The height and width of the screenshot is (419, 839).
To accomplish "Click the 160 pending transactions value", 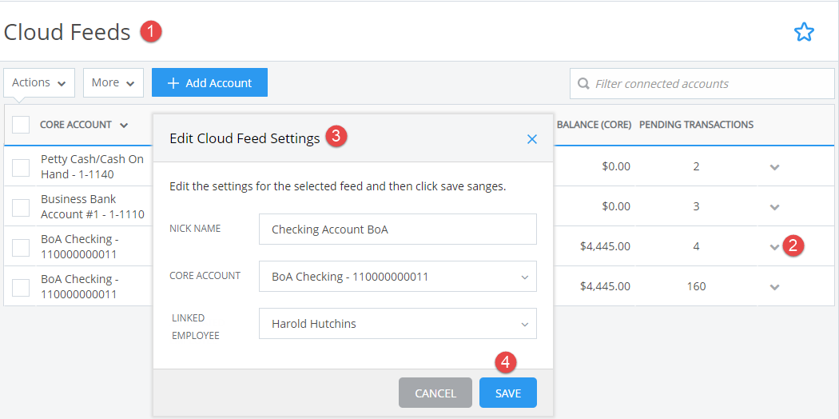I will [696, 287].
